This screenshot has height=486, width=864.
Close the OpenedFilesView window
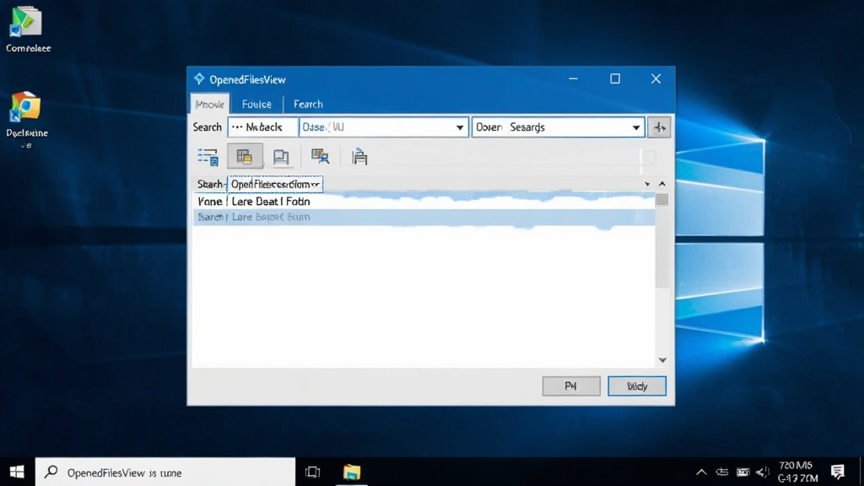click(x=656, y=78)
